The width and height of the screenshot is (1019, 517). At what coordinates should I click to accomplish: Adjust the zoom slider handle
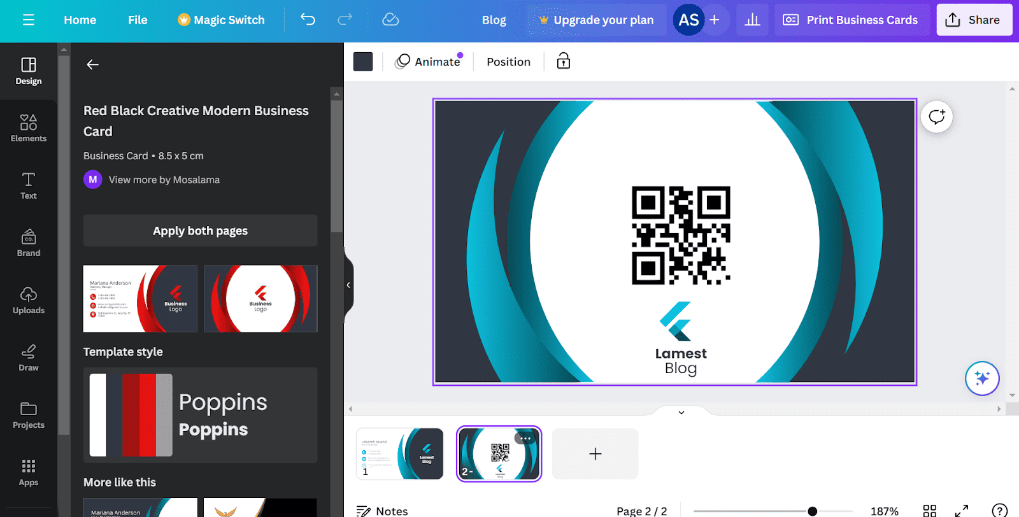[x=813, y=511]
